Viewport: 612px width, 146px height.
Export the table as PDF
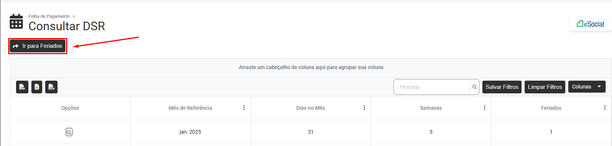coord(22,87)
